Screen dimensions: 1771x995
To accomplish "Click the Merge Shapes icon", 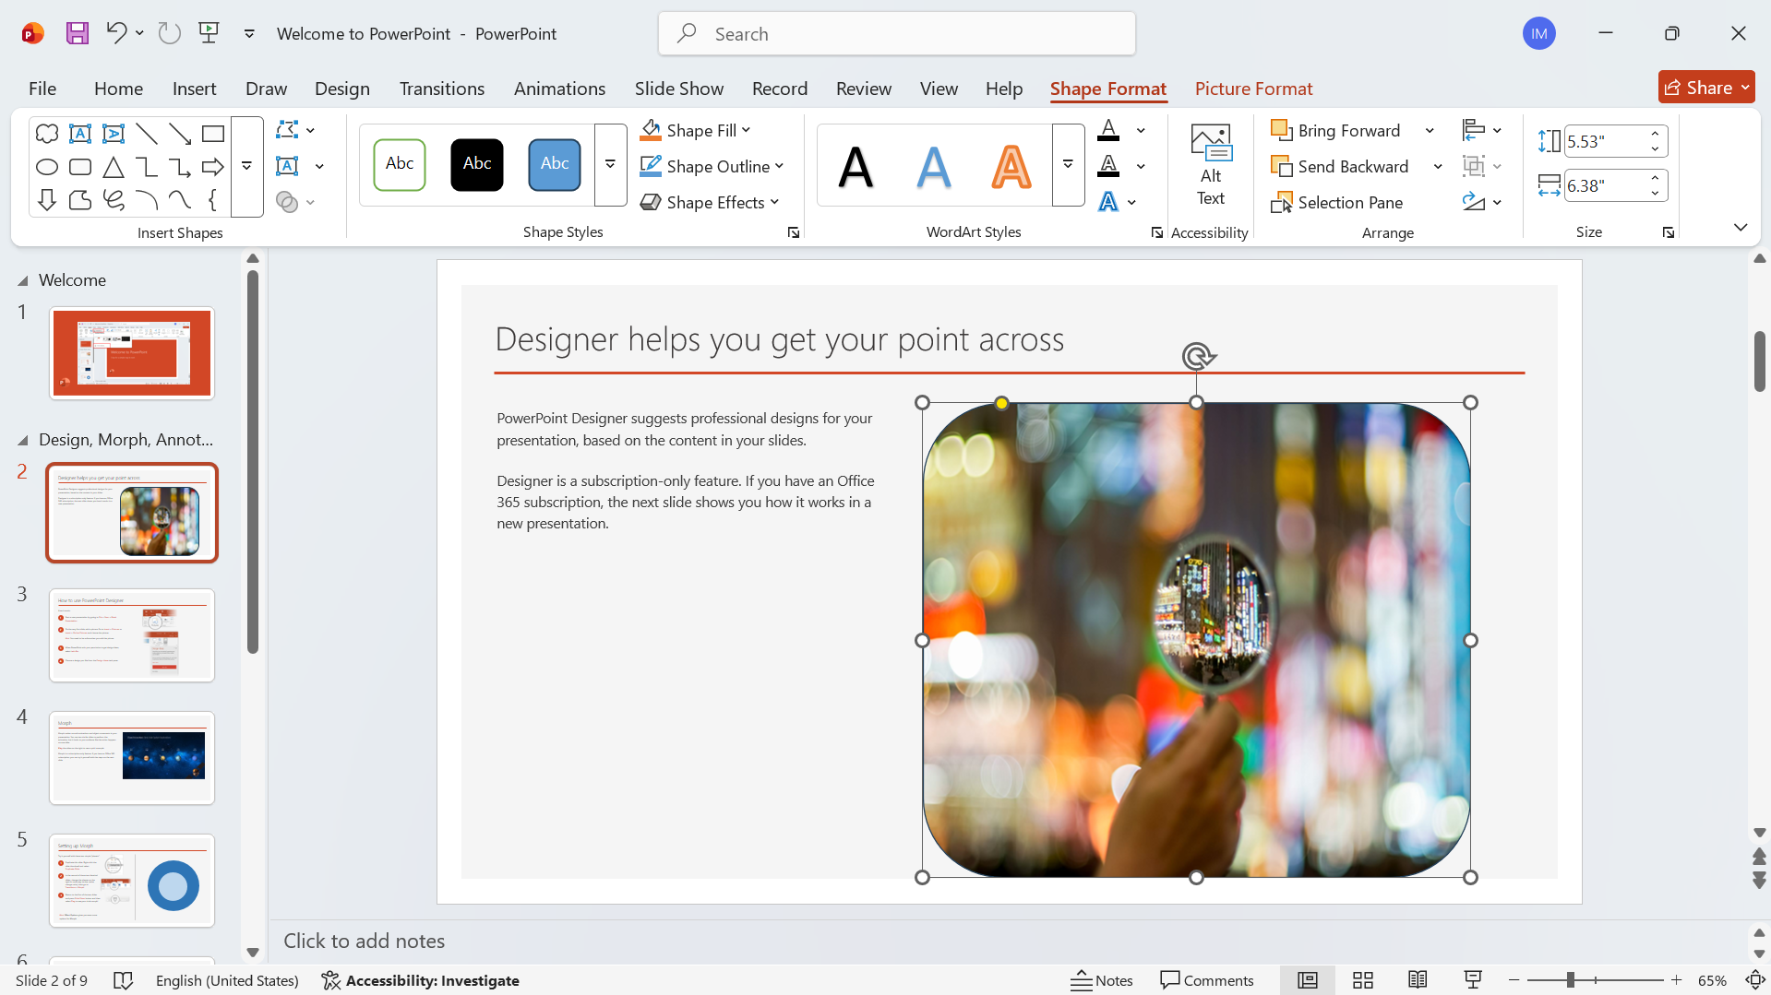I will point(287,202).
